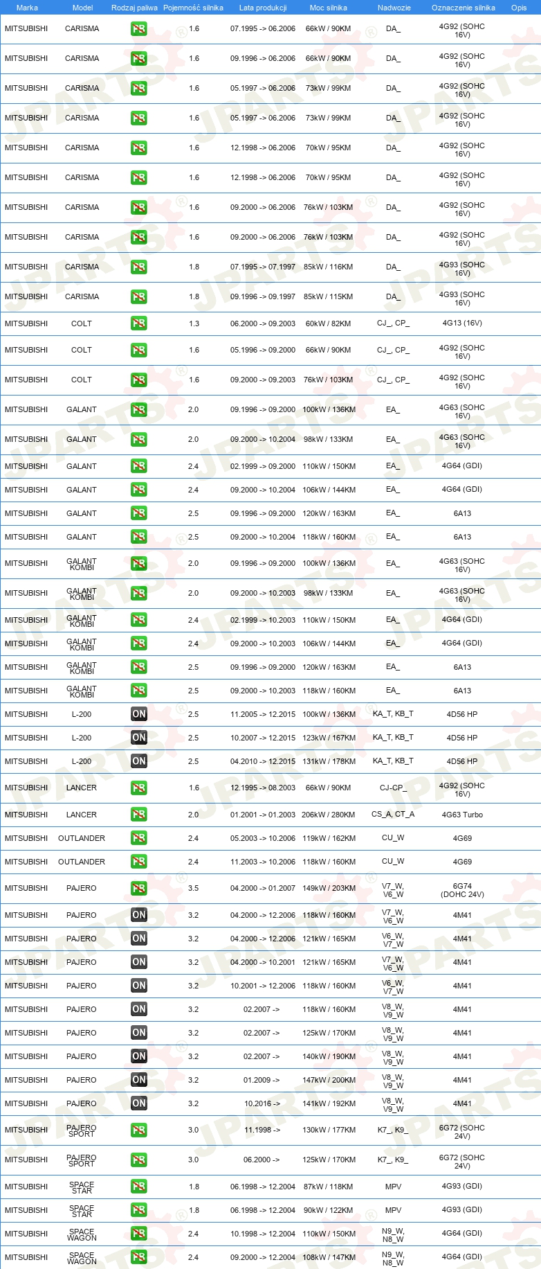Click the petrol icon in the Colt 1.3 row
This screenshot has height=1269, width=541.
(x=139, y=323)
